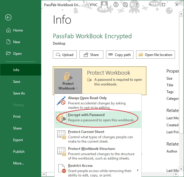184x177 pixels.
Task: Click the Title property label
Action: (x=170, y=85)
